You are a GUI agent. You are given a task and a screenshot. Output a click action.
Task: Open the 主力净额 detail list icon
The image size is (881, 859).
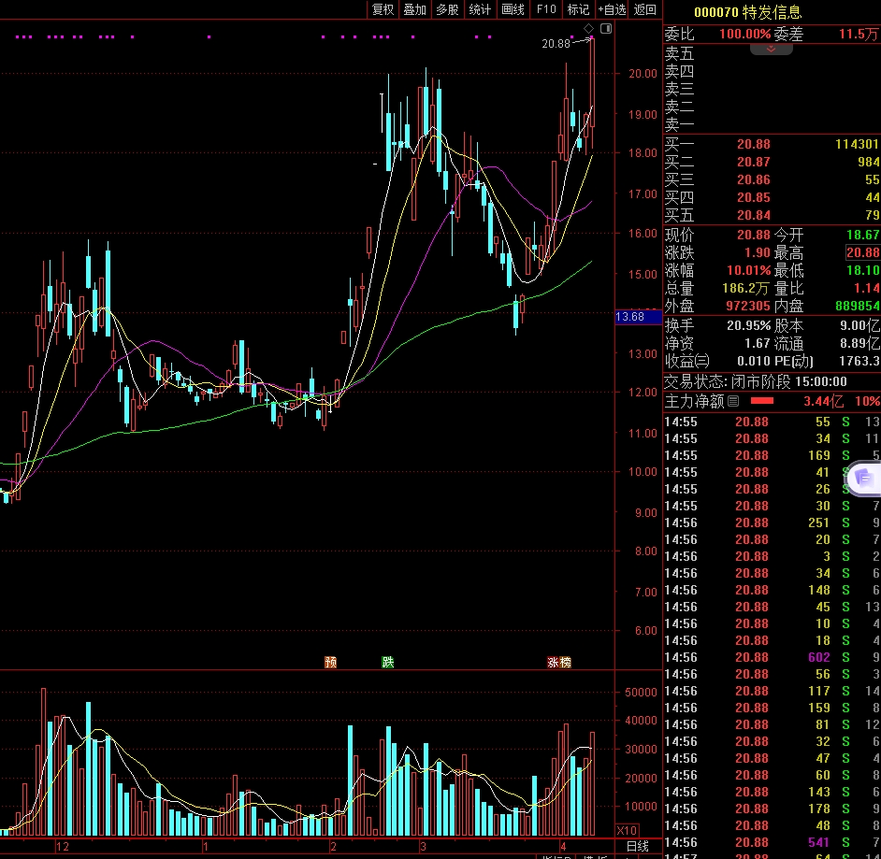tap(733, 401)
